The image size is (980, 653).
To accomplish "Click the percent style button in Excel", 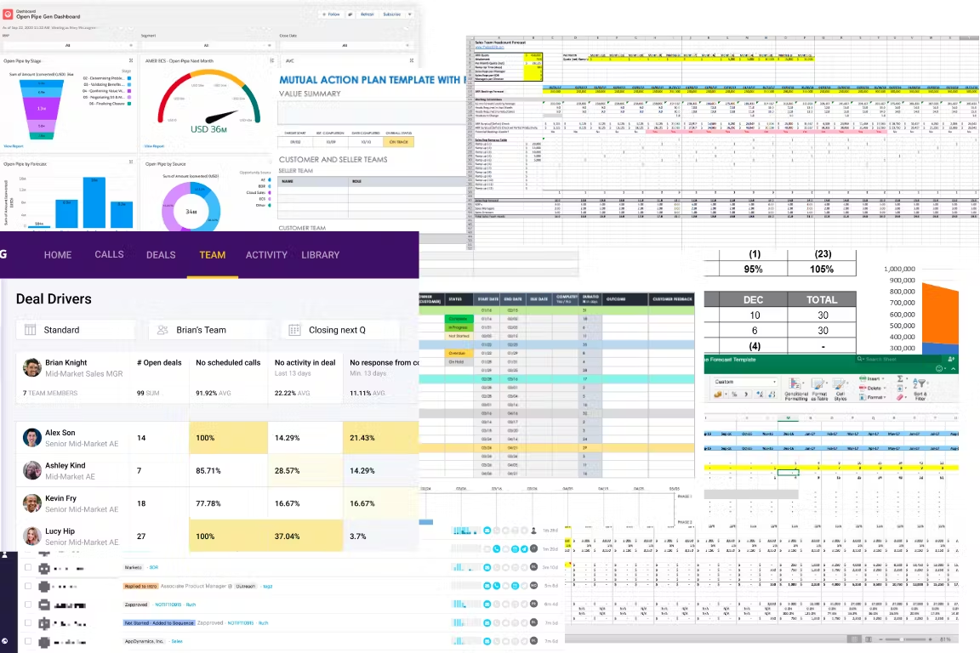I will pos(734,395).
